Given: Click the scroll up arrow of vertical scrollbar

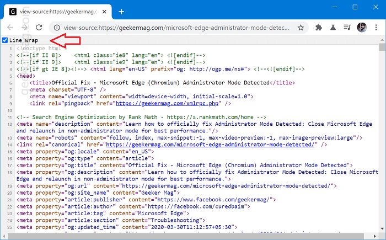Looking at the screenshot, I should click(x=382, y=40).
